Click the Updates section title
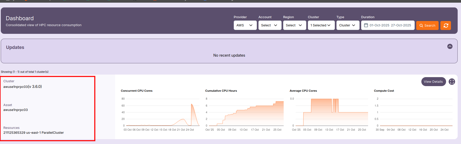This screenshot has height=144, width=461. [15, 47]
